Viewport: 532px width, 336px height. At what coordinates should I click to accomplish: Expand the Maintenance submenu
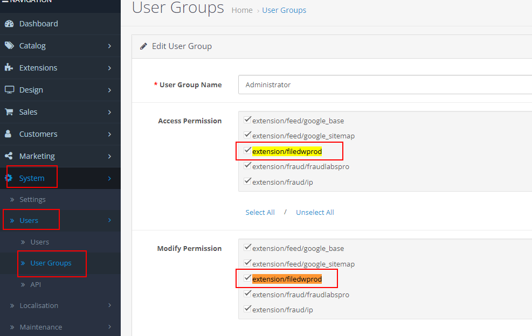click(x=40, y=327)
